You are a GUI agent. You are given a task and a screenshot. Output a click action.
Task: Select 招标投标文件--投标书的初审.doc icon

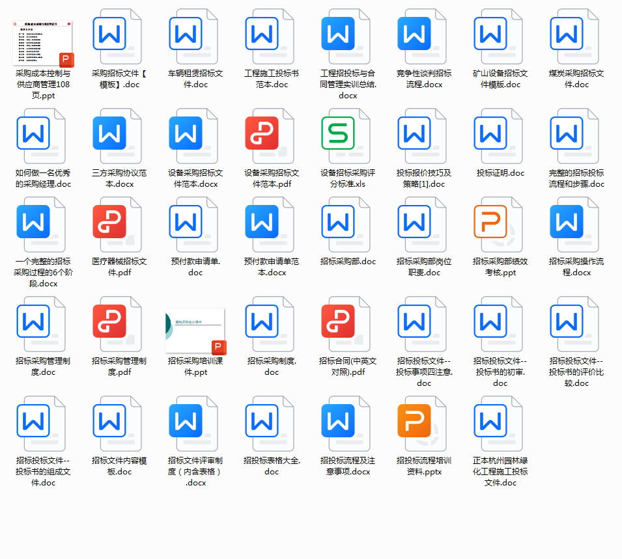(498, 324)
